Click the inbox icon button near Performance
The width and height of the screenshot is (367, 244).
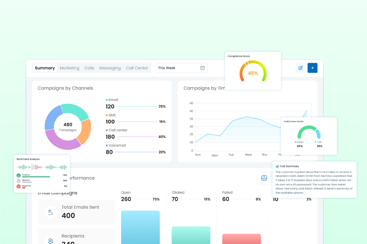(x=264, y=178)
